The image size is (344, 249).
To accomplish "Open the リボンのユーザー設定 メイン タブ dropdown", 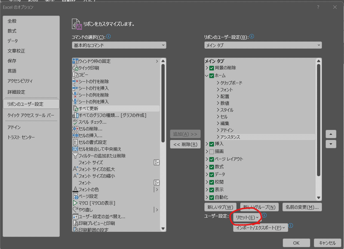I will pyautogui.click(x=263, y=45).
